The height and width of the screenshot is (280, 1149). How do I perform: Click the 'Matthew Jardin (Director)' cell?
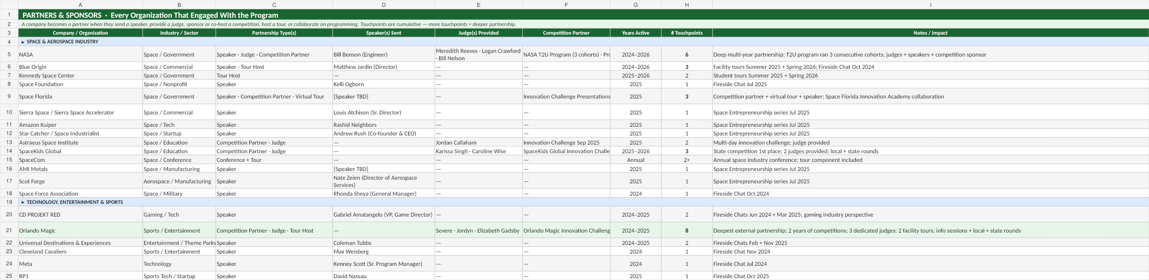[383, 67]
